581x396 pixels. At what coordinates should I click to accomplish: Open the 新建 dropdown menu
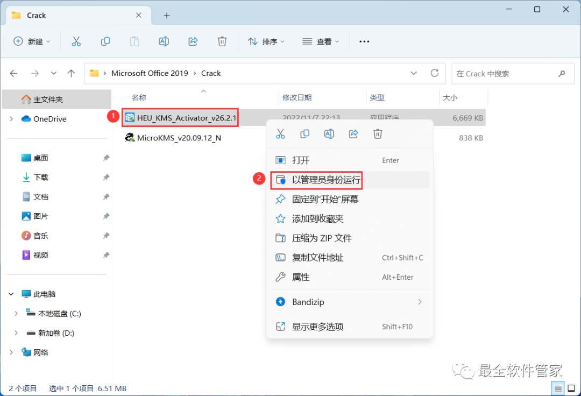tap(32, 41)
